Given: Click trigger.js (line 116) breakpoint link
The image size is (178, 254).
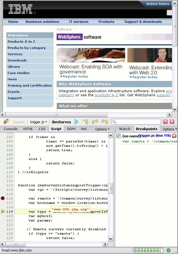Looking at the screenshot, I should click(x=155, y=135).
